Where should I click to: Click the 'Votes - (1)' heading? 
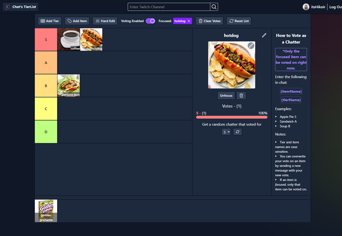point(232,106)
